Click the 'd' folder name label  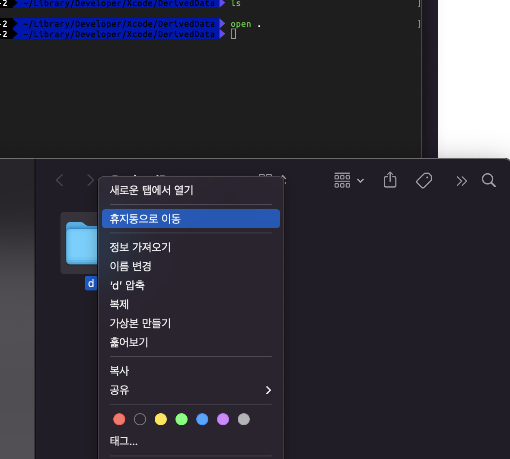click(91, 284)
